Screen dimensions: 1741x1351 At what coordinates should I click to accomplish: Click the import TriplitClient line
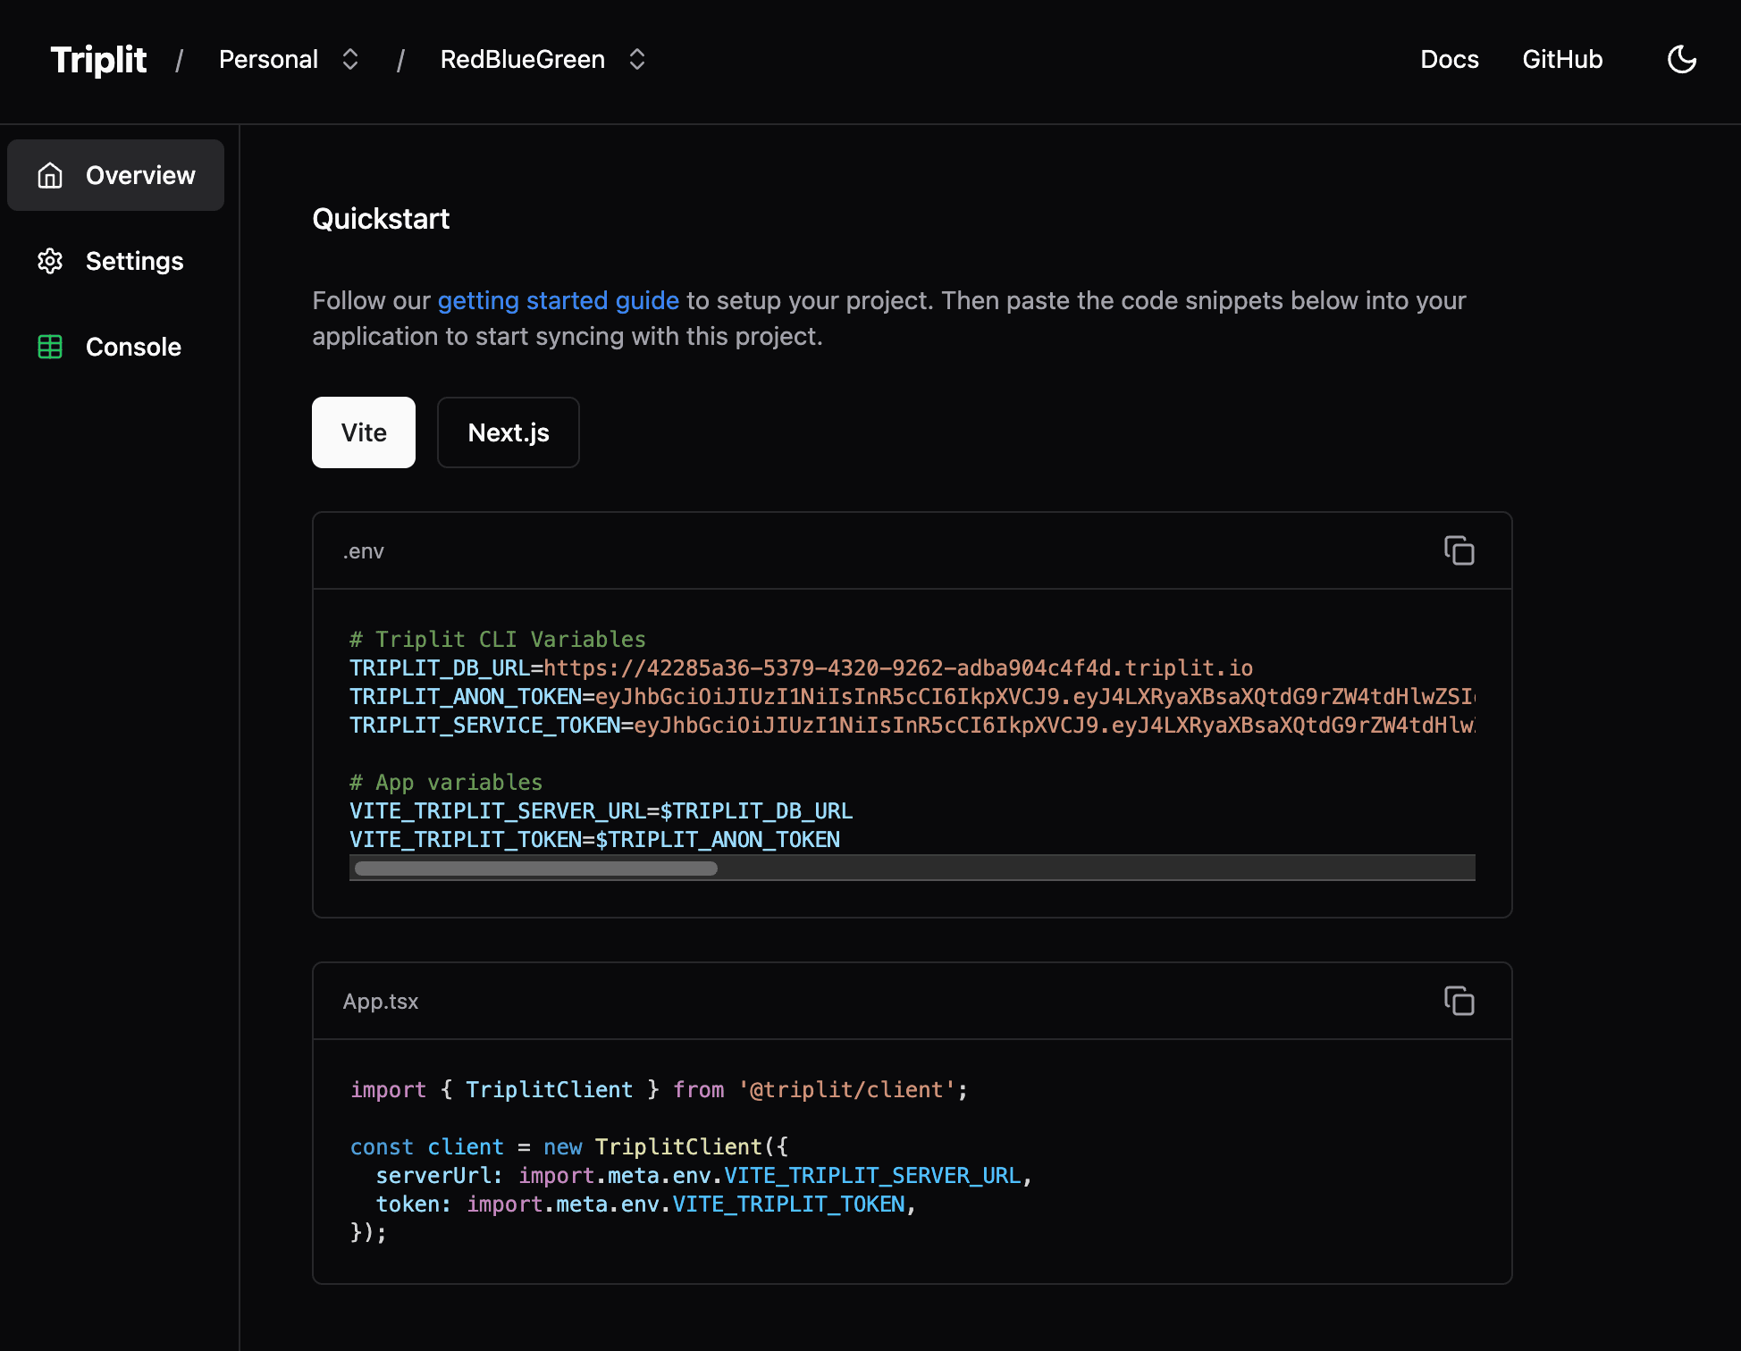659,1090
